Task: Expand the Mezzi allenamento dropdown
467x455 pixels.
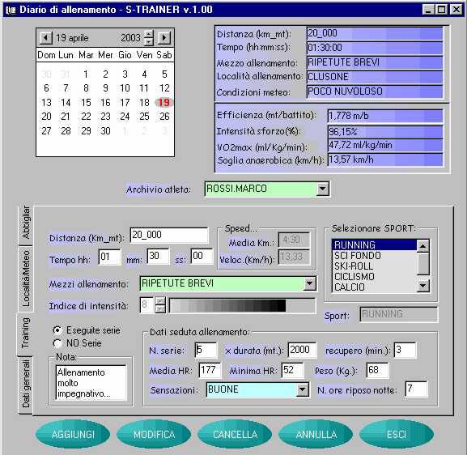Action: pos(310,283)
